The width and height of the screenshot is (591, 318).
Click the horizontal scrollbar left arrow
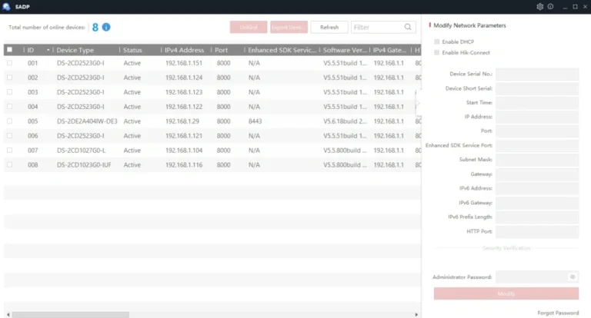click(8, 315)
